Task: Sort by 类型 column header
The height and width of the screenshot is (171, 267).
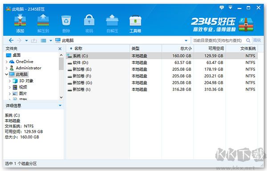Action: (146, 49)
